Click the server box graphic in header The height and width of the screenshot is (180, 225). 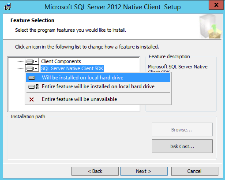coord(210,26)
